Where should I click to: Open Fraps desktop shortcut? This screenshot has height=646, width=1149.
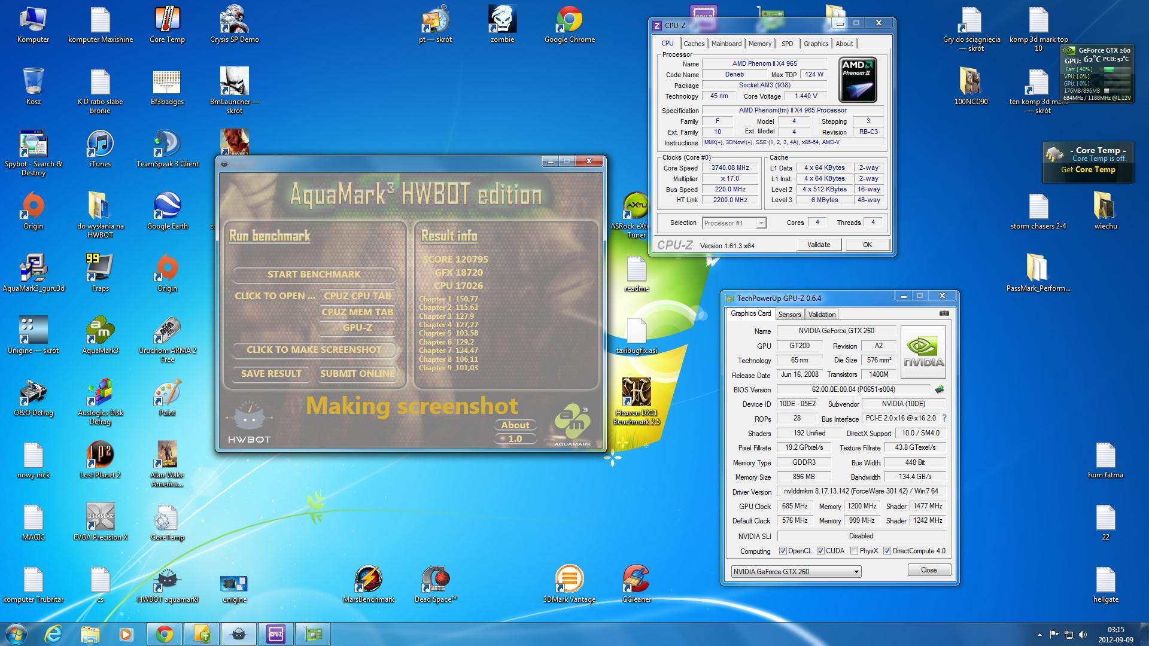click(100, 273)
